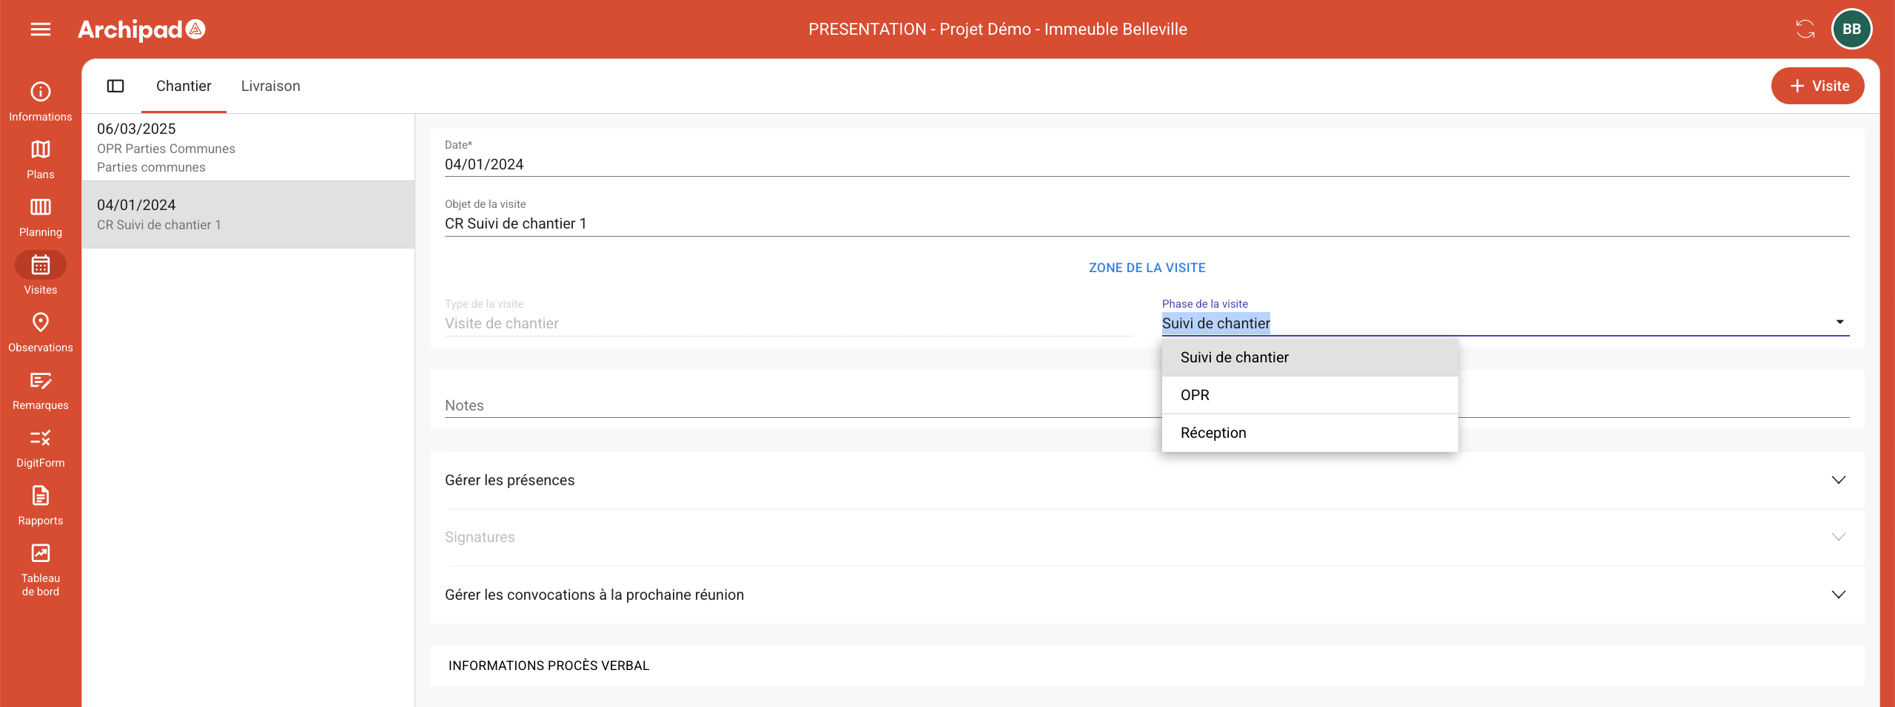This screenshot has width=1895, height=707.
Task: Open the Planning section
Action: 41,217
